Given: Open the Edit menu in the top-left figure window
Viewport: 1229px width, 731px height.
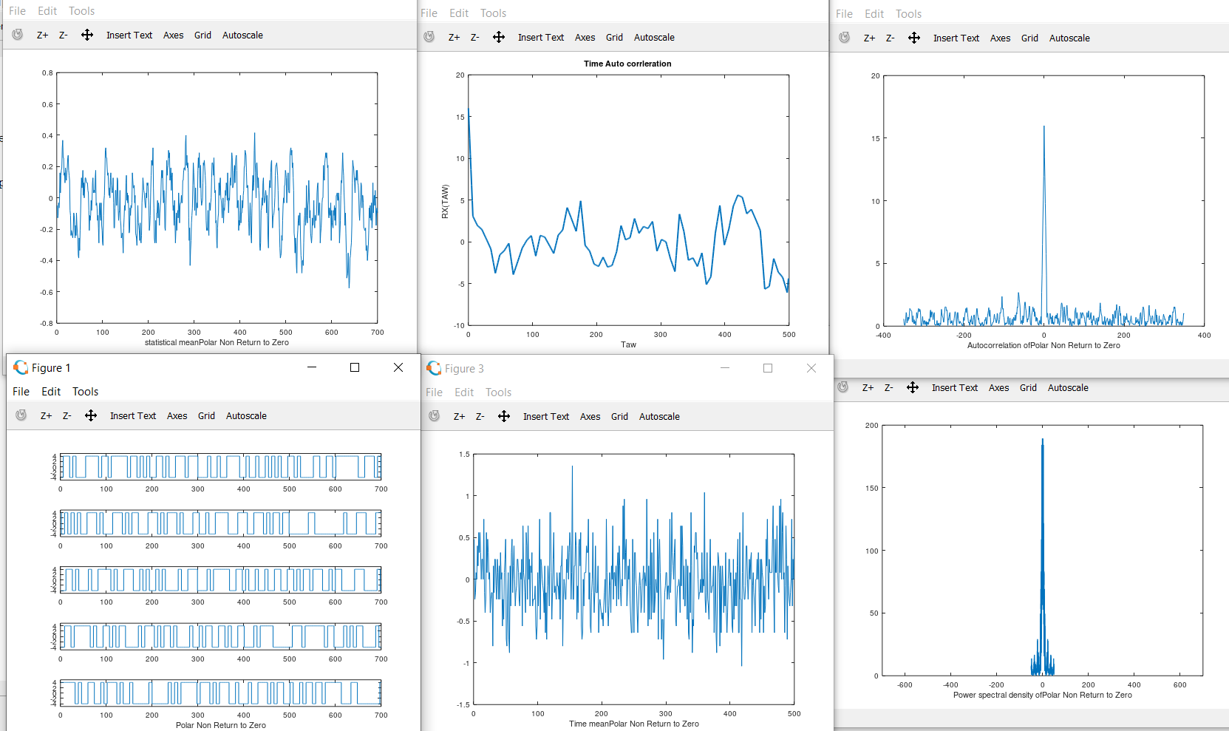Looking at the screenshot, I should tap(47, 10).
